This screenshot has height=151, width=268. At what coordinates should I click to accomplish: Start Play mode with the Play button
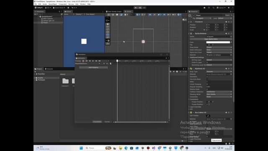[136, 8]
